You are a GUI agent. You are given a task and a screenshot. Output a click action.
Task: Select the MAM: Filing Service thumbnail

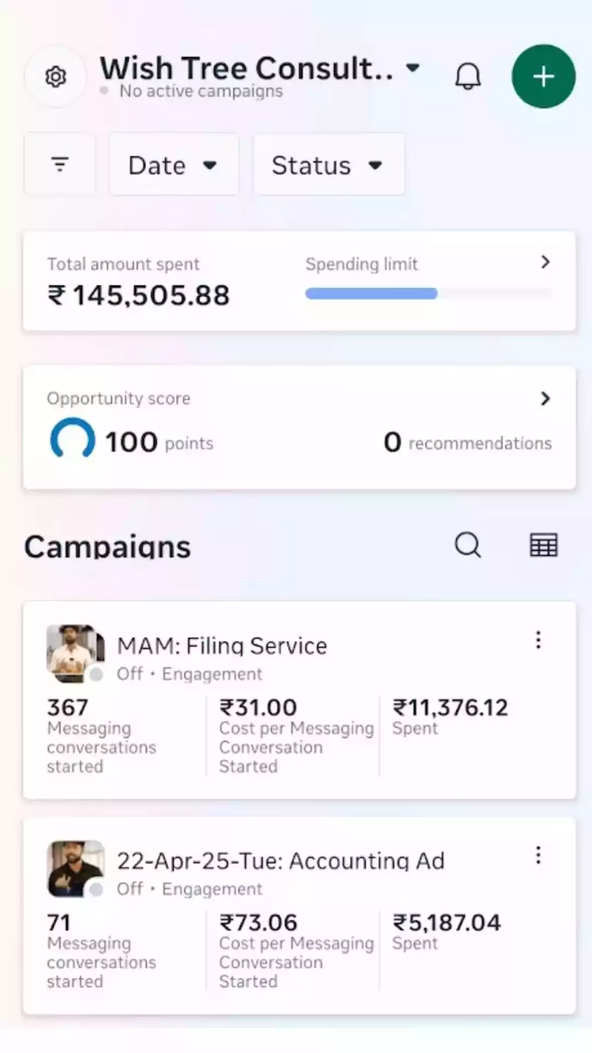[x=74, y=653]
